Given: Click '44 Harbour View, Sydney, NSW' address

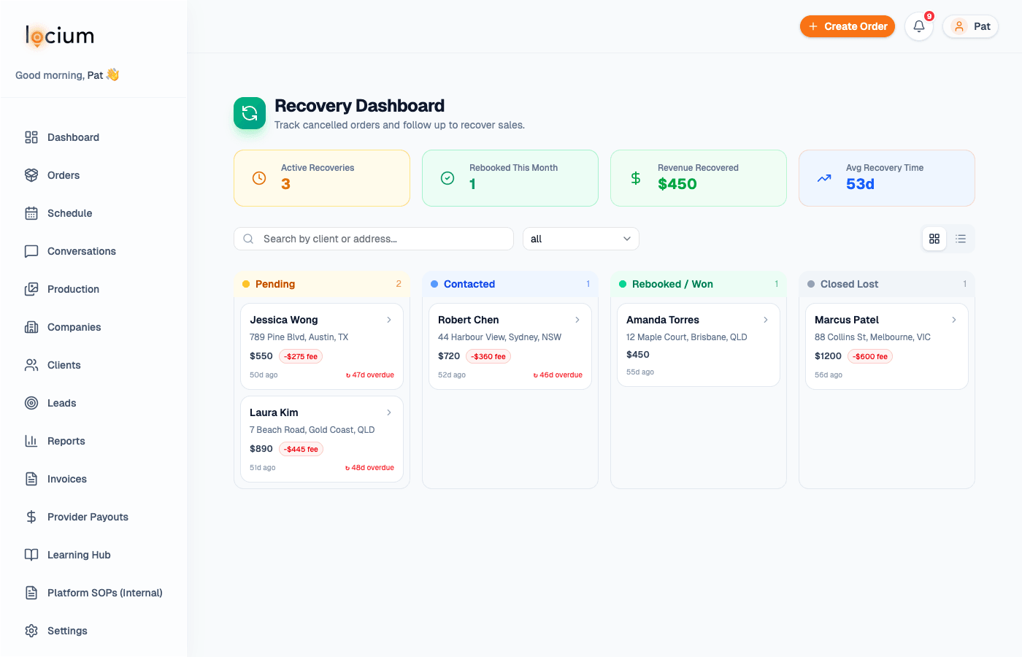Looking at the screenshot, I should 500,337.
